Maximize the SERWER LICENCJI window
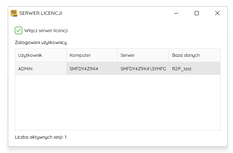 coord(197,13)
